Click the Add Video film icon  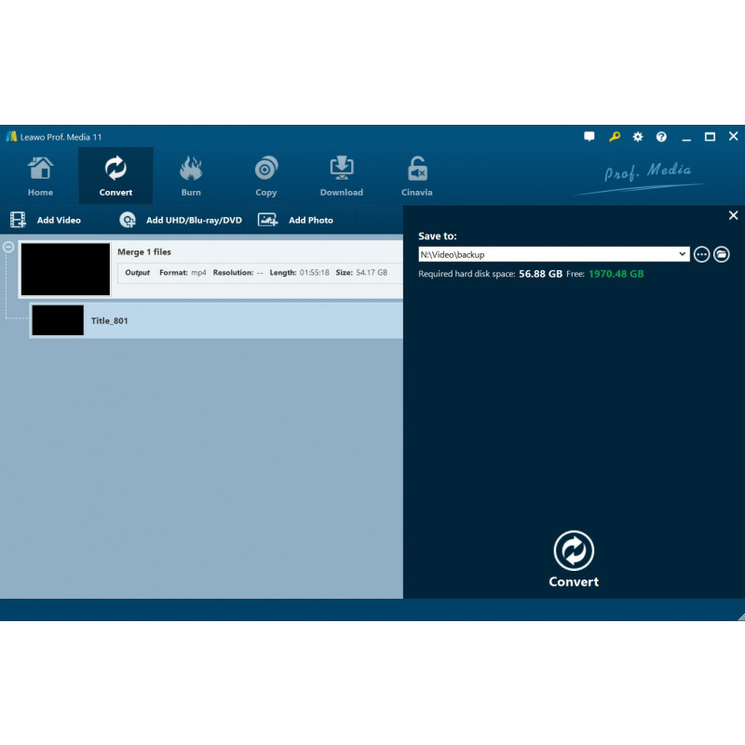coord(18,220)
